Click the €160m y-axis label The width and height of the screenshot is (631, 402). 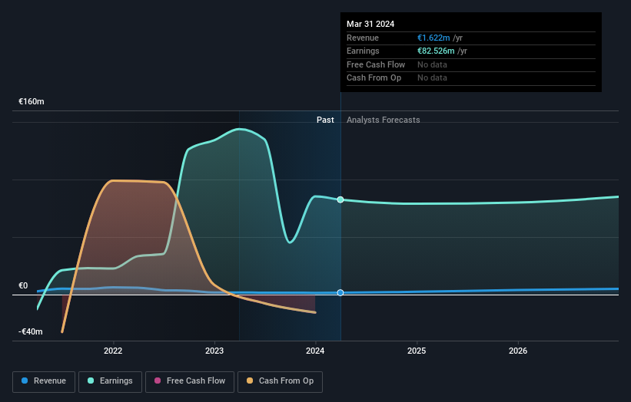(x=32, y=101)
